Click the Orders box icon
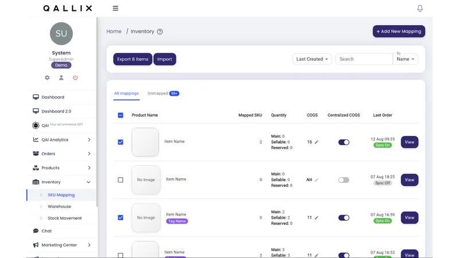 click(x=36, y=154)
